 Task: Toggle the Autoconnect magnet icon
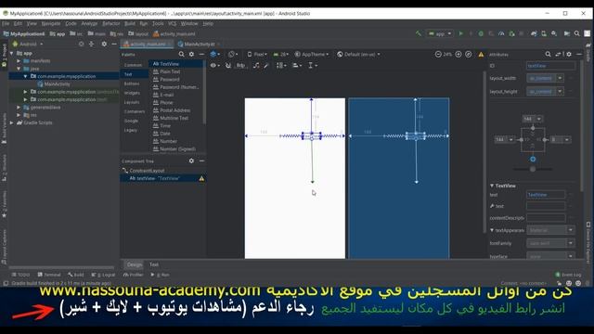click(228, 65)
